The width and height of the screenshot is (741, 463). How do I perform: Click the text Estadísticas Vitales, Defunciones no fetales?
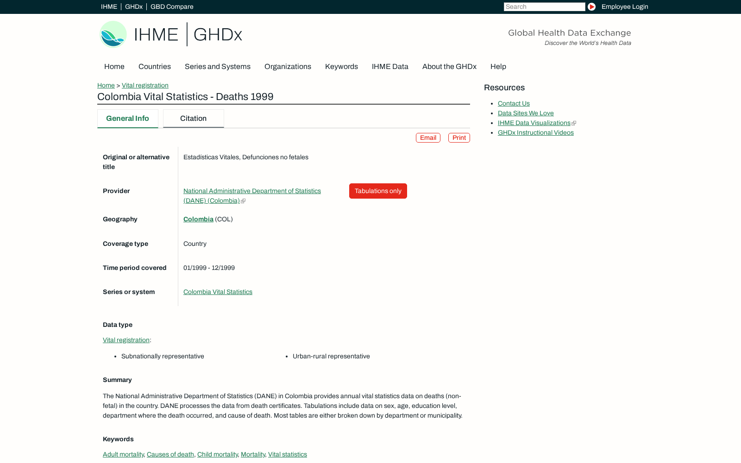pyautogui.click(x=246, y=157)
